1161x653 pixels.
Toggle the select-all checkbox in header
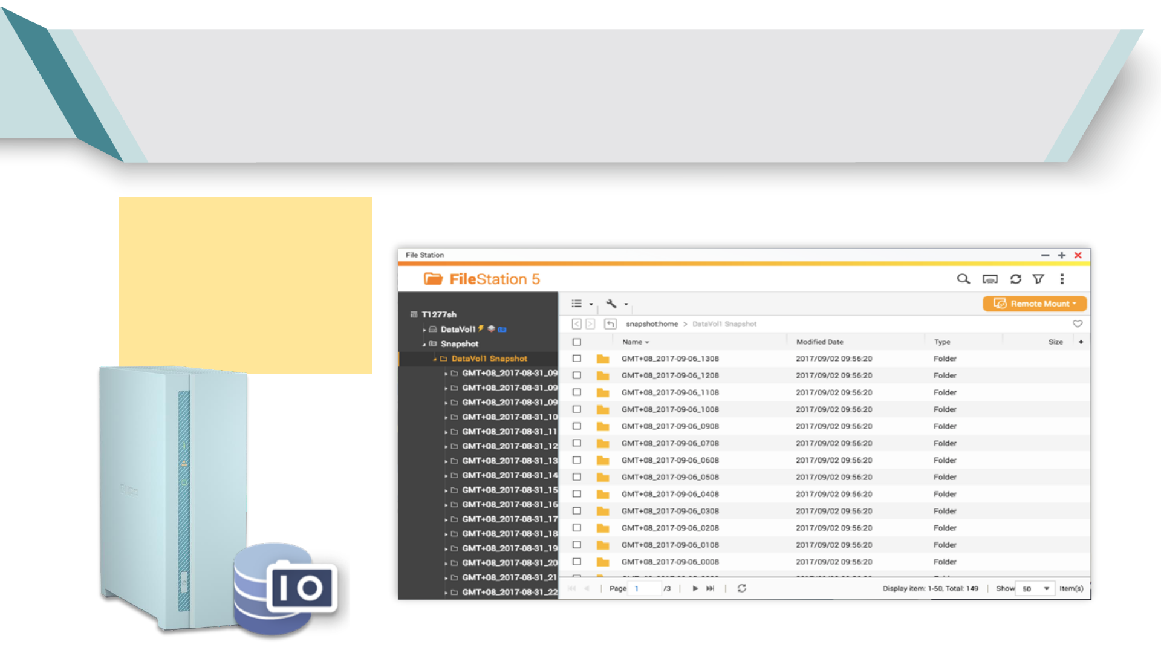pos(577,342)
